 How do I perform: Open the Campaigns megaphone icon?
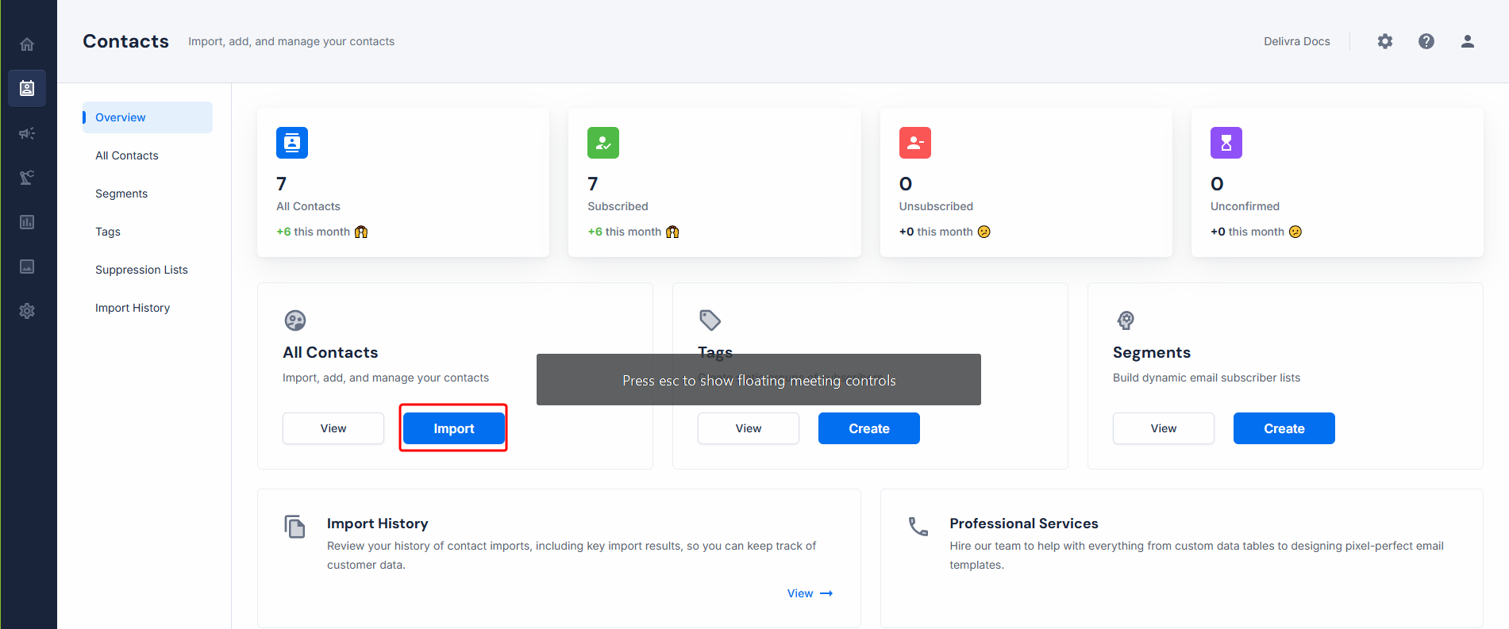(27, 133)
